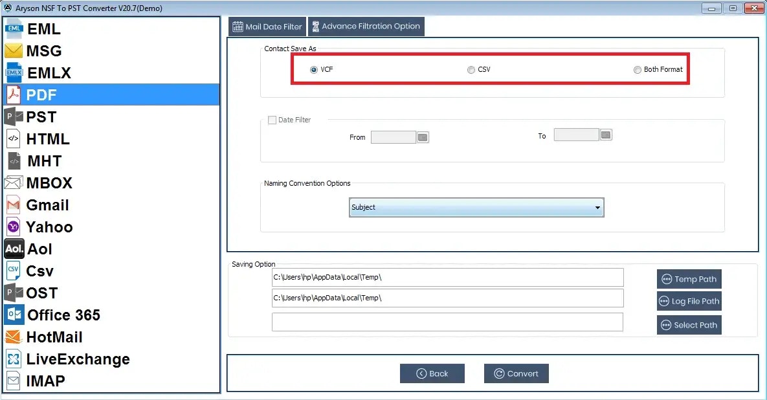
Task: Click the PST Outlook icon
Action: (13, 117)
